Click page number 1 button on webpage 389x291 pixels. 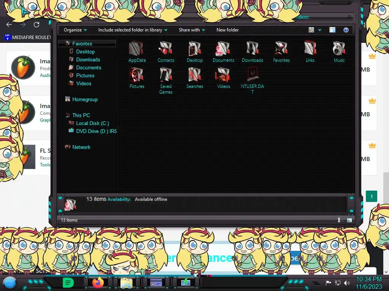(372, 197)
